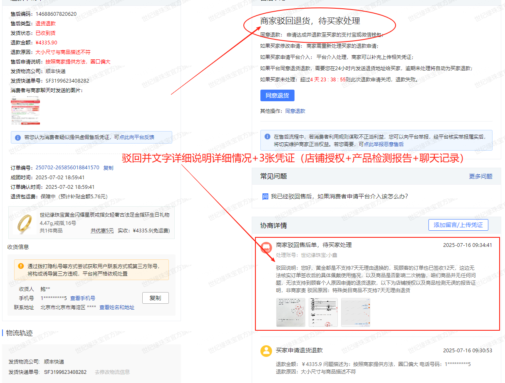
Task: Open the 更多问题 link
Action: pyautogui.click(x=480, y=176)
